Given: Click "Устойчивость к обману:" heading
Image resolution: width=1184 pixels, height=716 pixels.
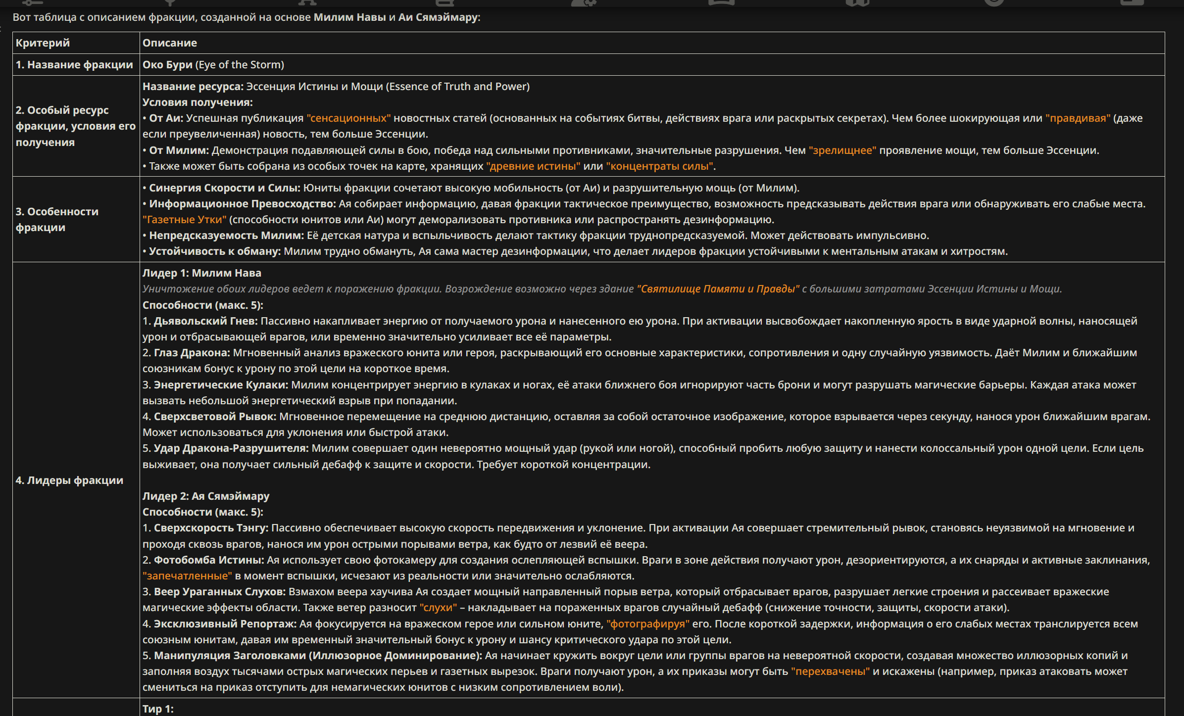Looking at the screenshot, I should pyautogui.click(x=215, y=251).
